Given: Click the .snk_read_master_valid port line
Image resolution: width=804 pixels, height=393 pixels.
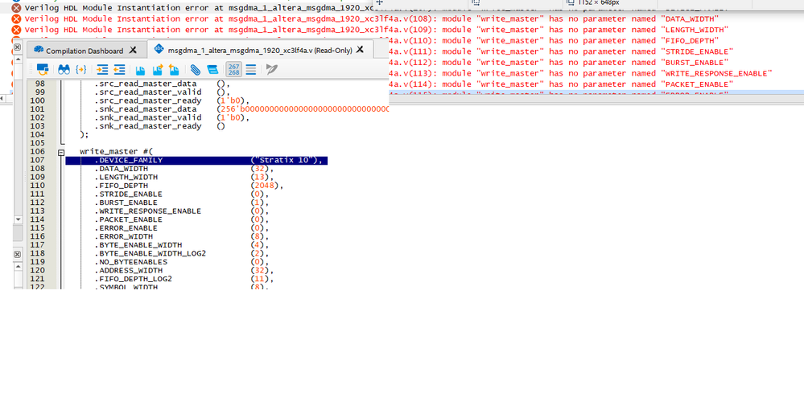Looking at the screenshot, I should [x=171, y=117].
